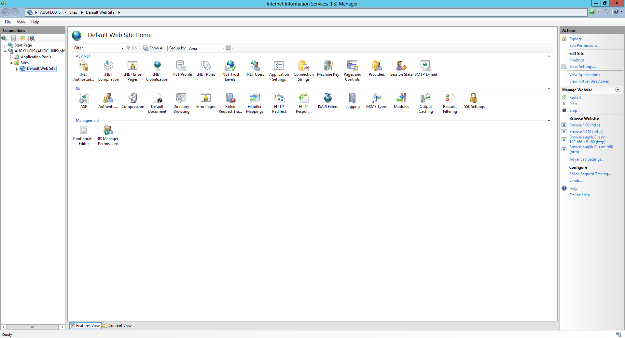Open the Directory Browsing feature

pos(181,98)
